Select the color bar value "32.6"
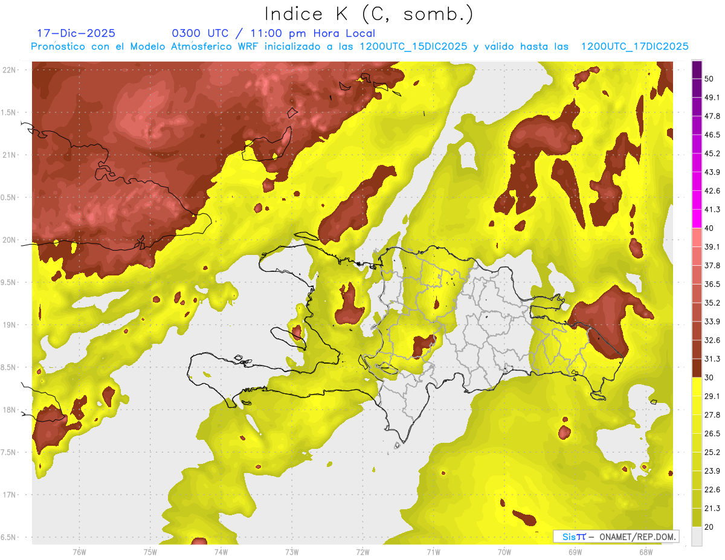 (712, 340)
